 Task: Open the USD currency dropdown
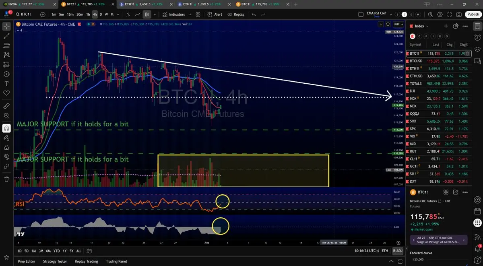click(x=398, y=24)
